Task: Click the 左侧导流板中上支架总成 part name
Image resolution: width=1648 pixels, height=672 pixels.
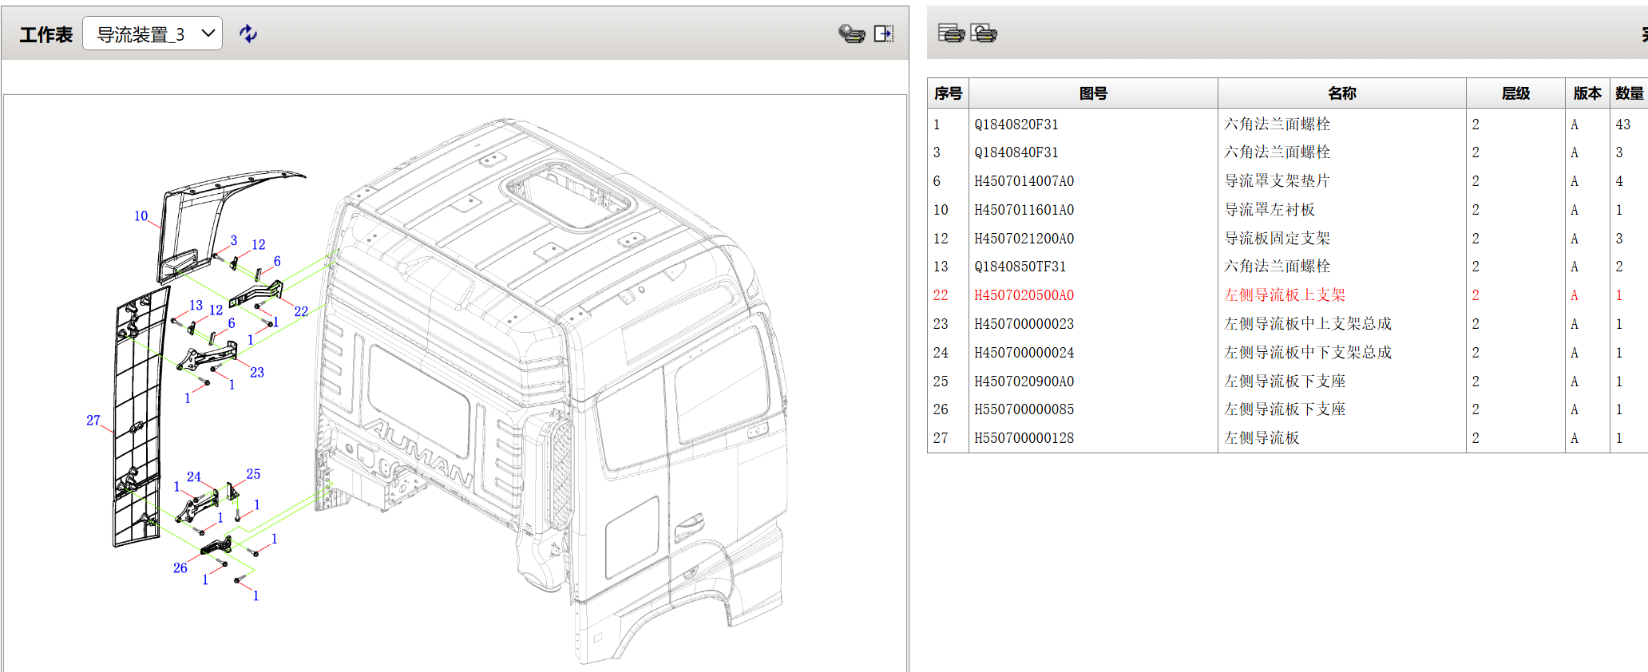Action: coord(1307,324)
